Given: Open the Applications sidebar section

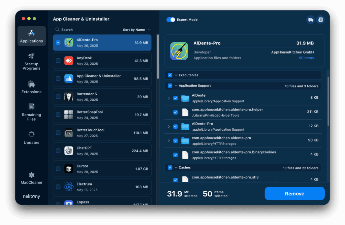Looking at the screenshot, I should (31, 36).
